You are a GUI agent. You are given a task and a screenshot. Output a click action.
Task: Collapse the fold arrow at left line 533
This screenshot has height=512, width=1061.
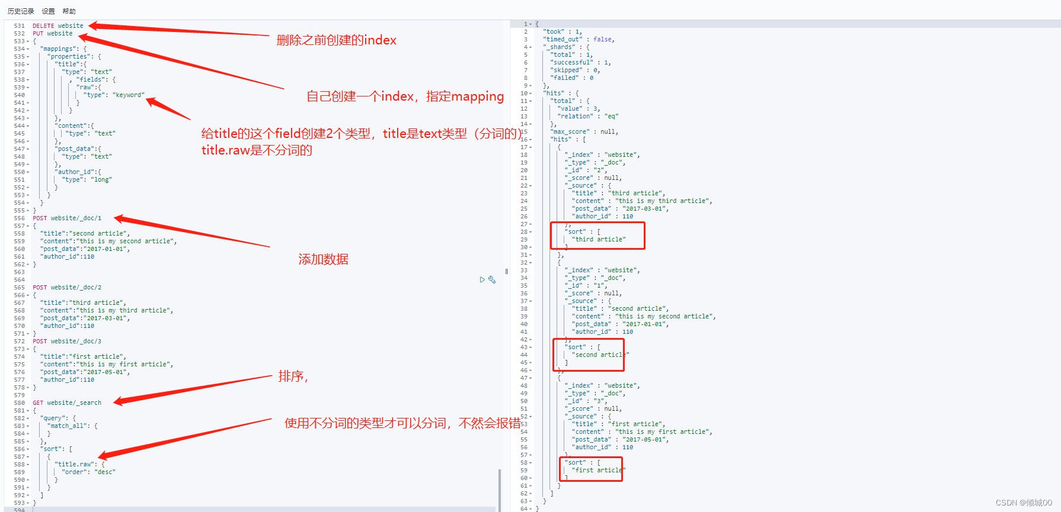(x=28, y=41)
